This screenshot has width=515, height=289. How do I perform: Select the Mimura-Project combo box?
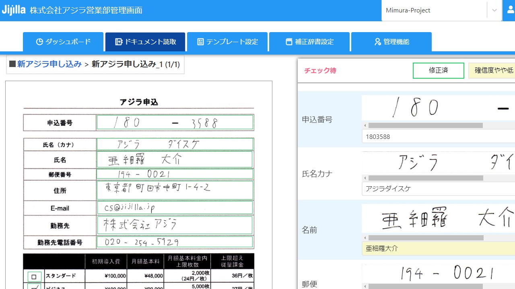(x=441, y=10)
